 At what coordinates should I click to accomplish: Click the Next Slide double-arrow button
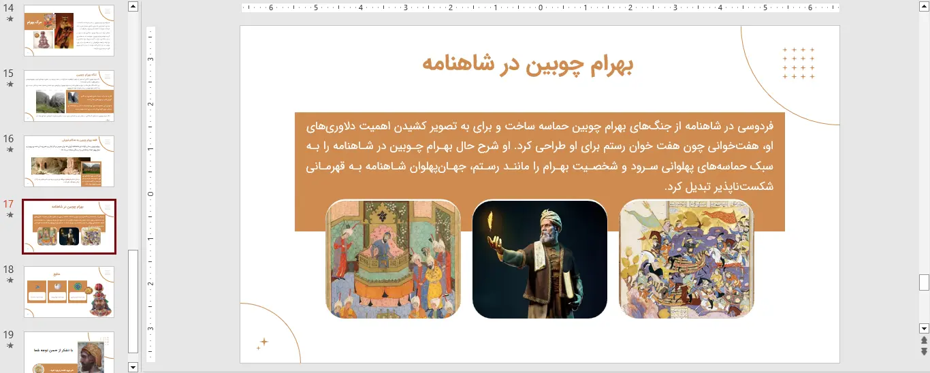pyautogui.click(x=924, y=351)
